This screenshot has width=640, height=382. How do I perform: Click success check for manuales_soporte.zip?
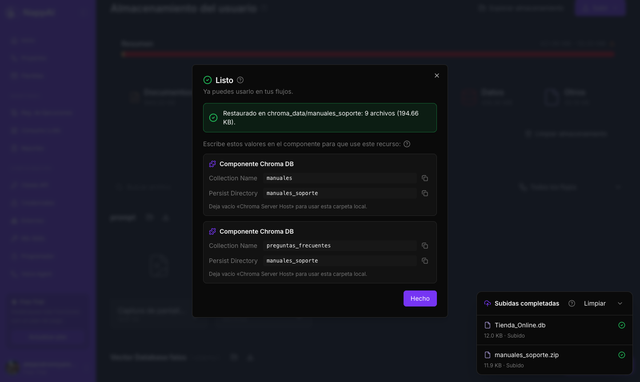622,355
